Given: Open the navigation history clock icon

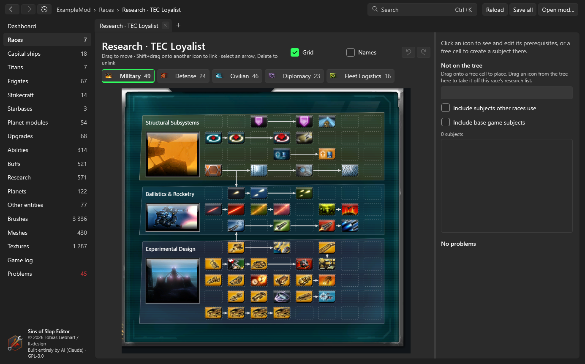Looking at the screenshot, I should coord(44,9).
